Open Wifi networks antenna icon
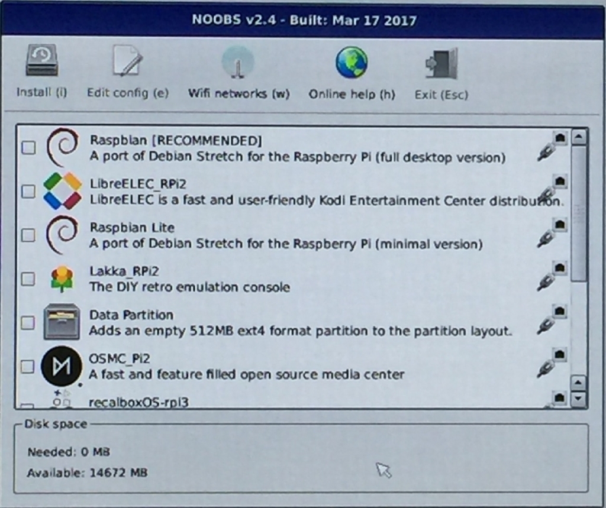Image resolution: width=606 pixels, height=508 pixels. [x=238, y=62]
